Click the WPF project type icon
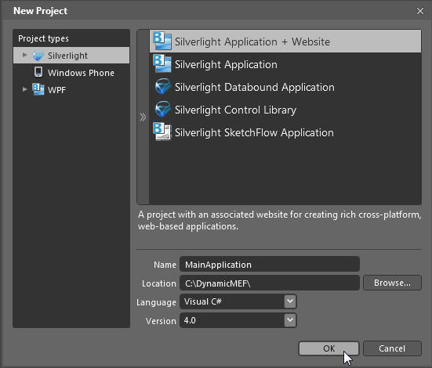 (38, 89)
